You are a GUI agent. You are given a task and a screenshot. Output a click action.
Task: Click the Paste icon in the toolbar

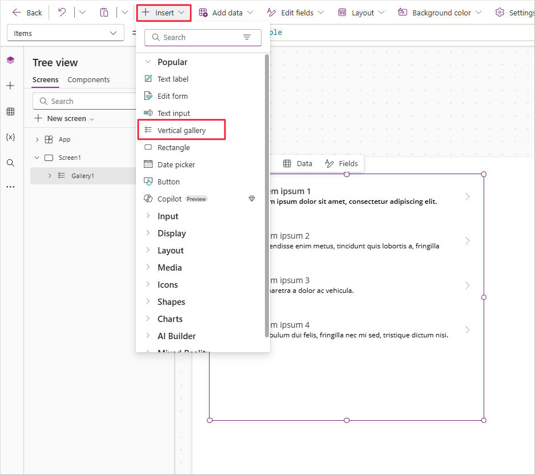[104, 12]
